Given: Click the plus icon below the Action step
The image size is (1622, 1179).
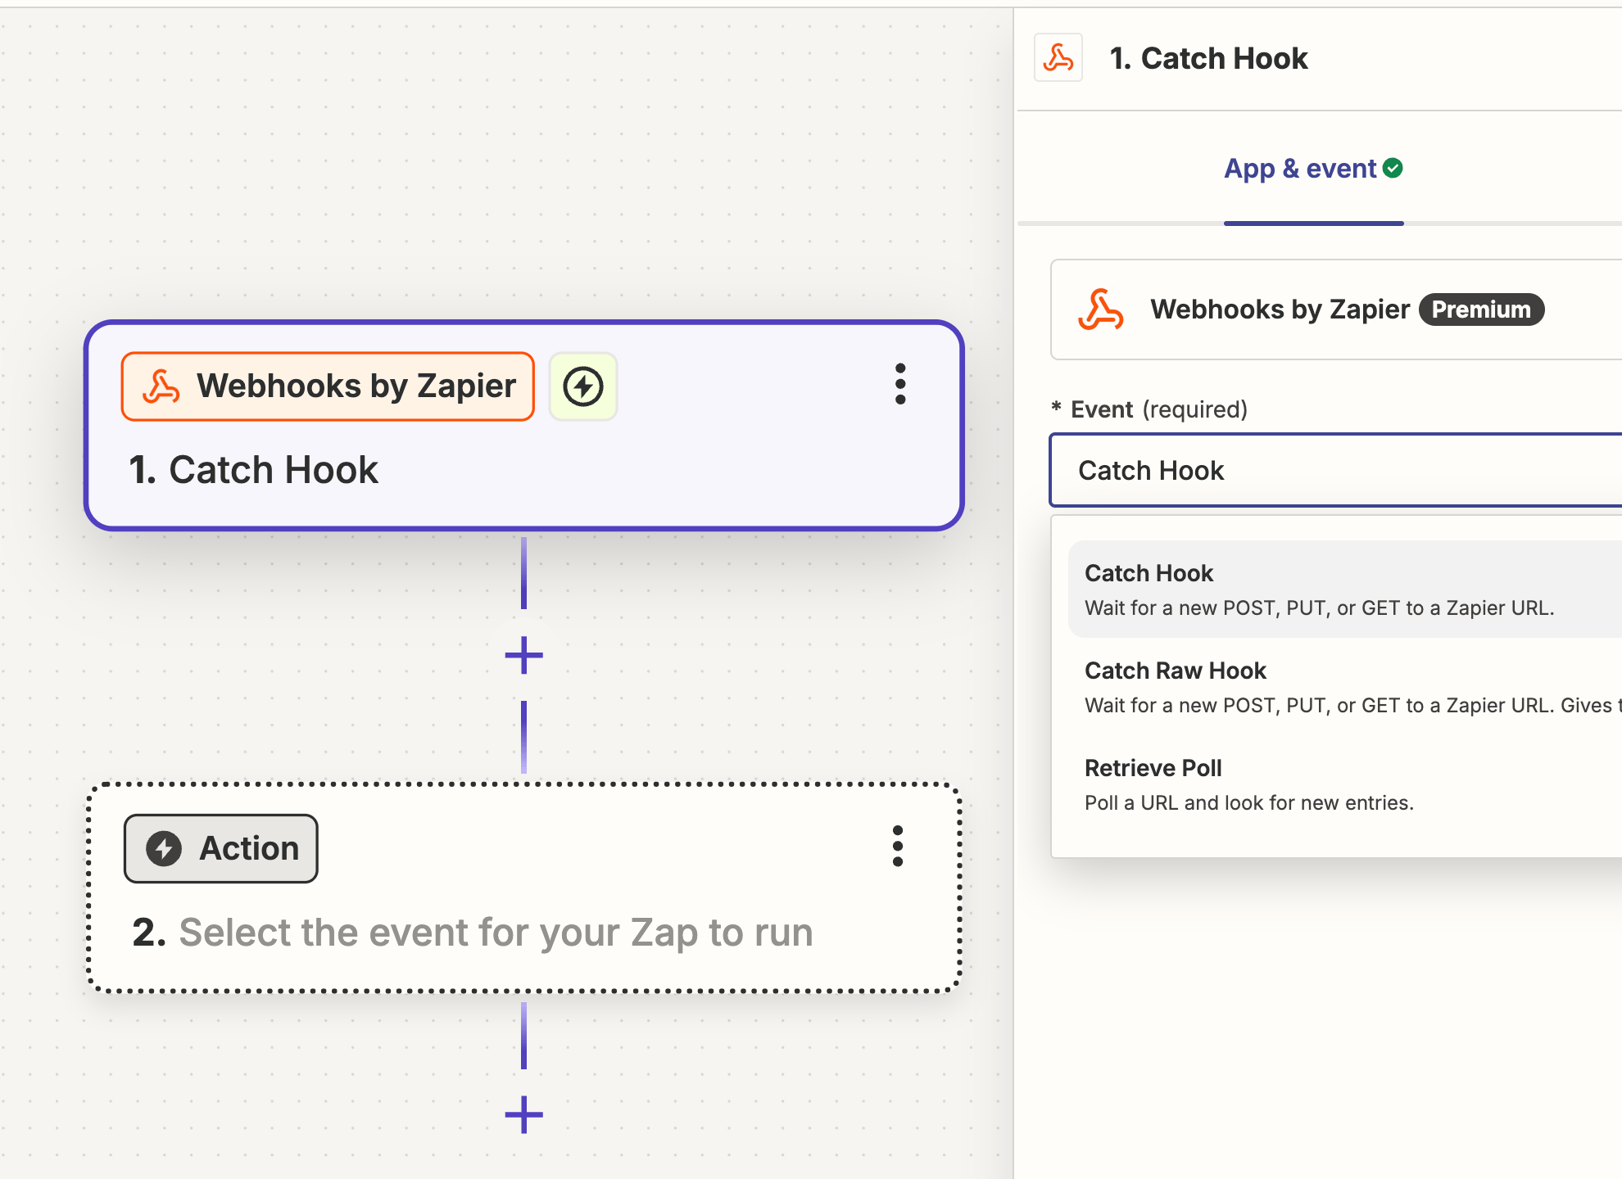Looking at the screenshot, I should tap(524, 1115).
